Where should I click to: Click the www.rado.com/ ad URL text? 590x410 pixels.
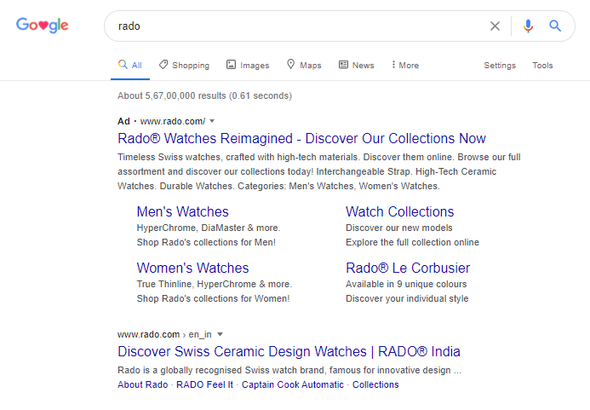click(173, 121)
